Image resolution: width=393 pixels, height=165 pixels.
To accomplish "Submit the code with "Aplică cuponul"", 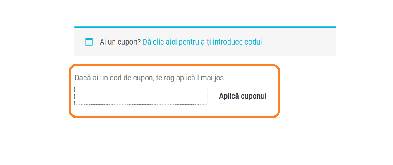I will tap(242, 96).
